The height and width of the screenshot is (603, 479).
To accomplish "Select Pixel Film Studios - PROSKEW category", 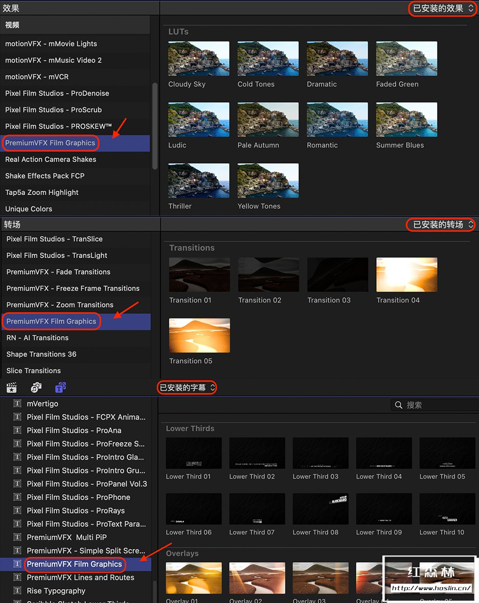I will [x=75, y=127].
